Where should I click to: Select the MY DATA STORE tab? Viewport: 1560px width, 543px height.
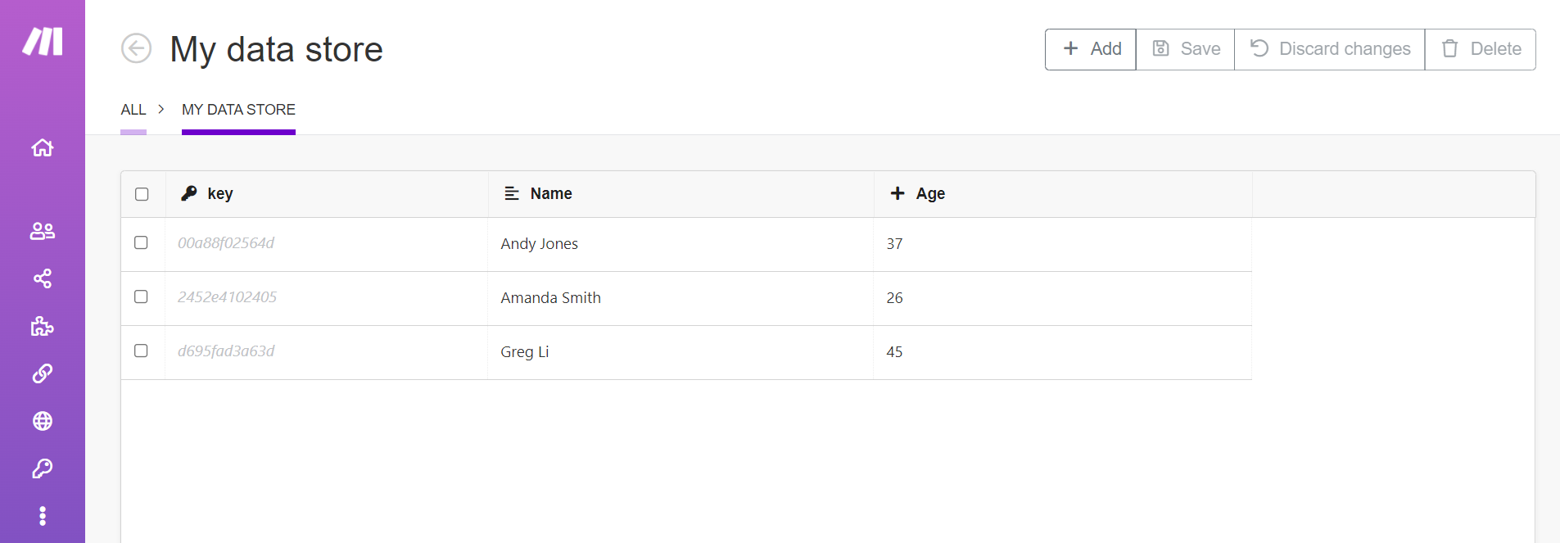coord(238,110)
